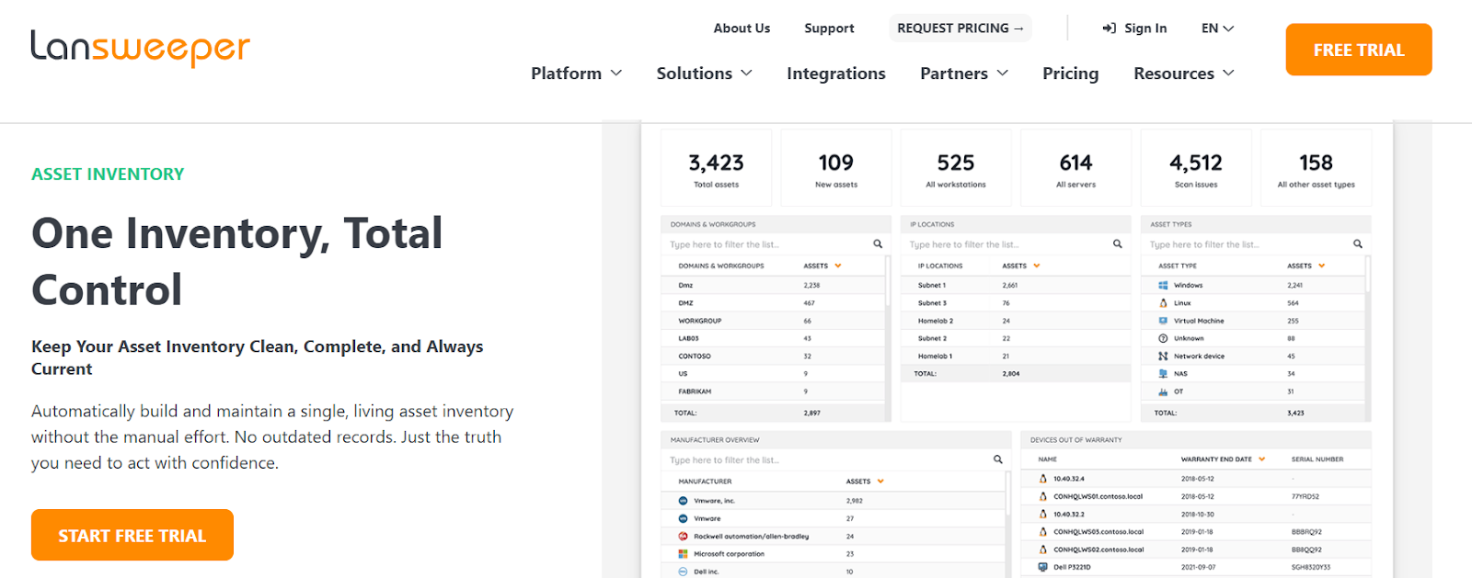Select the WORKGROUP row
Image resolution: width=1472 pixels, height=578 pixels.
point(773,321)
